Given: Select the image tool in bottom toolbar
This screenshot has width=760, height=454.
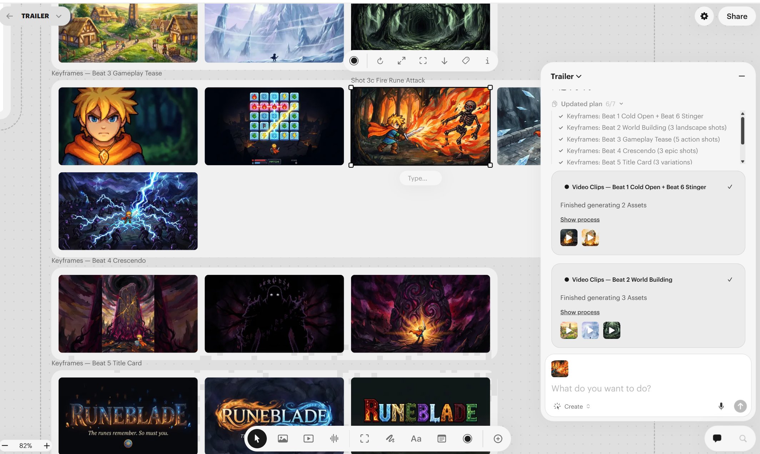Looking at the screenshot, I should click(x=282, y=439).
